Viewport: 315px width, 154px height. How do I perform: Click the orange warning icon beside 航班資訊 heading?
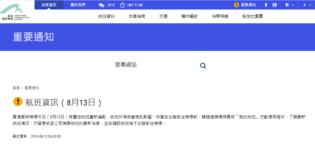(x=18, y=102)
